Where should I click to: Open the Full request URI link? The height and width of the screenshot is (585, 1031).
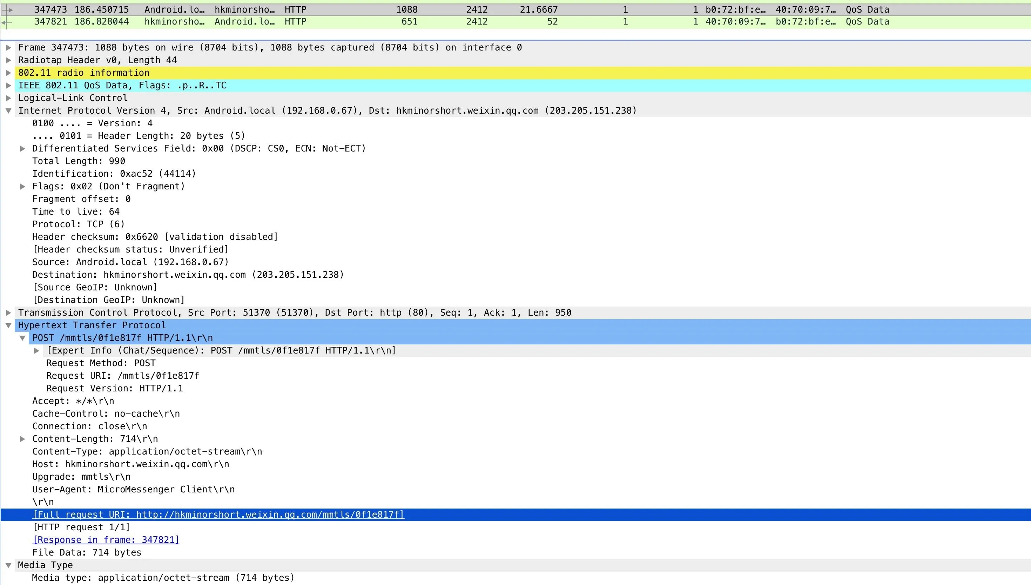coord(218,515)
